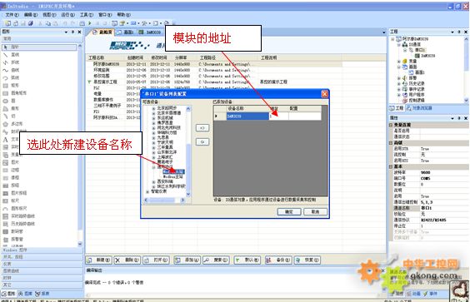Viewport: 470px width, 302px height.
Task: Close the serial port device list dialog
Action: pyautogui.click(x=325, y=94)
